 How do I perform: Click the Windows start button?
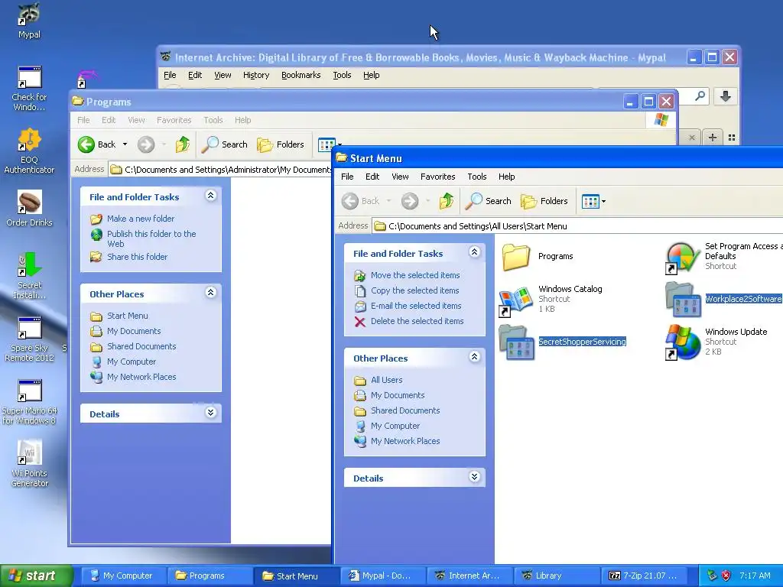coord(37,576)
